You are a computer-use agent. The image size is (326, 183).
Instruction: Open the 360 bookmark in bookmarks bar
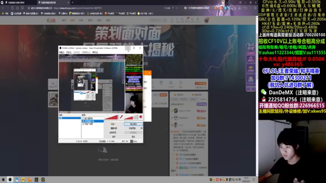point(95,13)
